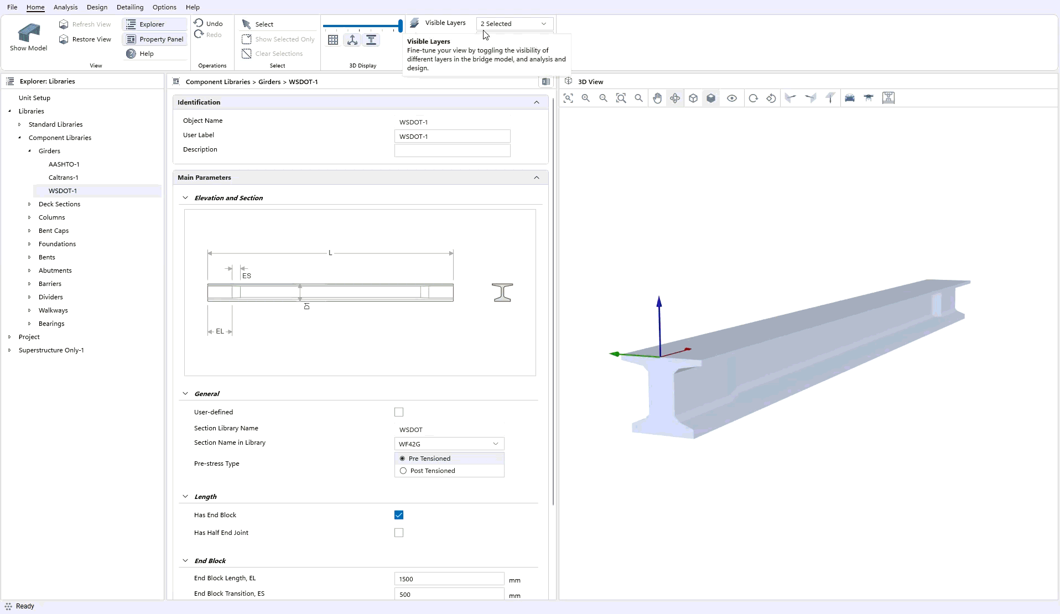Select the pan hand tool in 3D View
Viewport: 1060px width, 614px height.
coord(657,98)
